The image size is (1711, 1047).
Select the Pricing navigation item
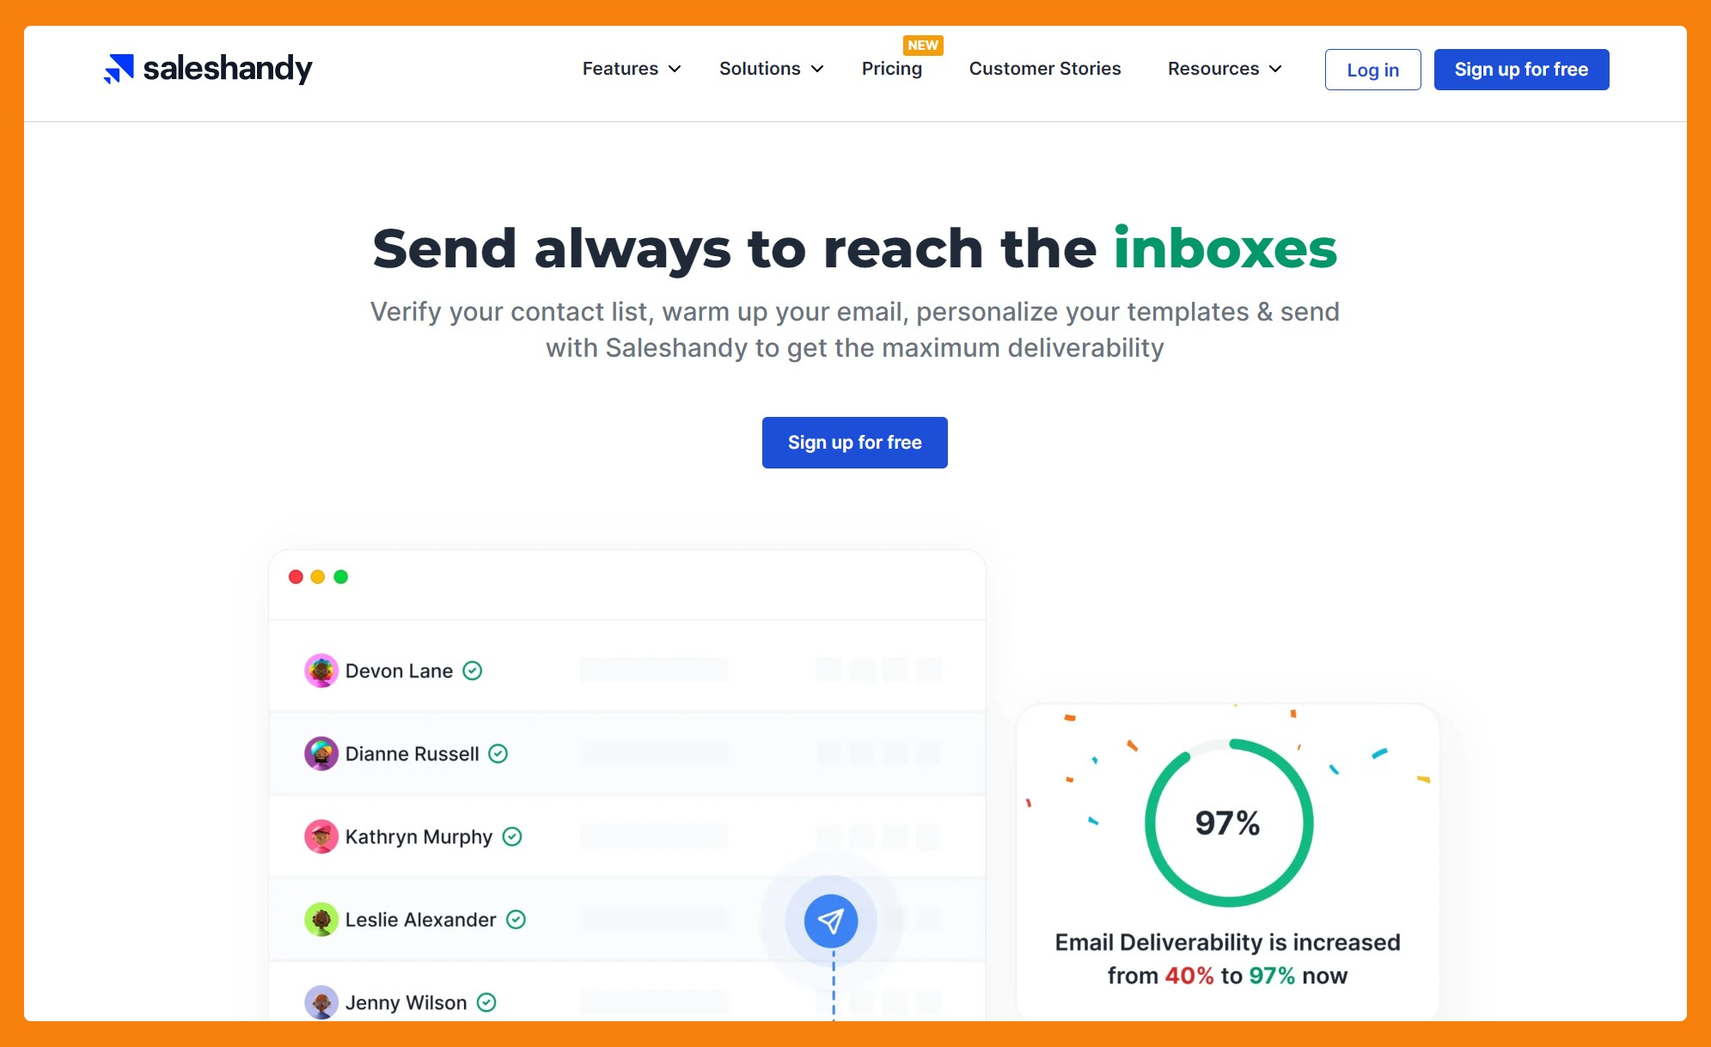894,69
